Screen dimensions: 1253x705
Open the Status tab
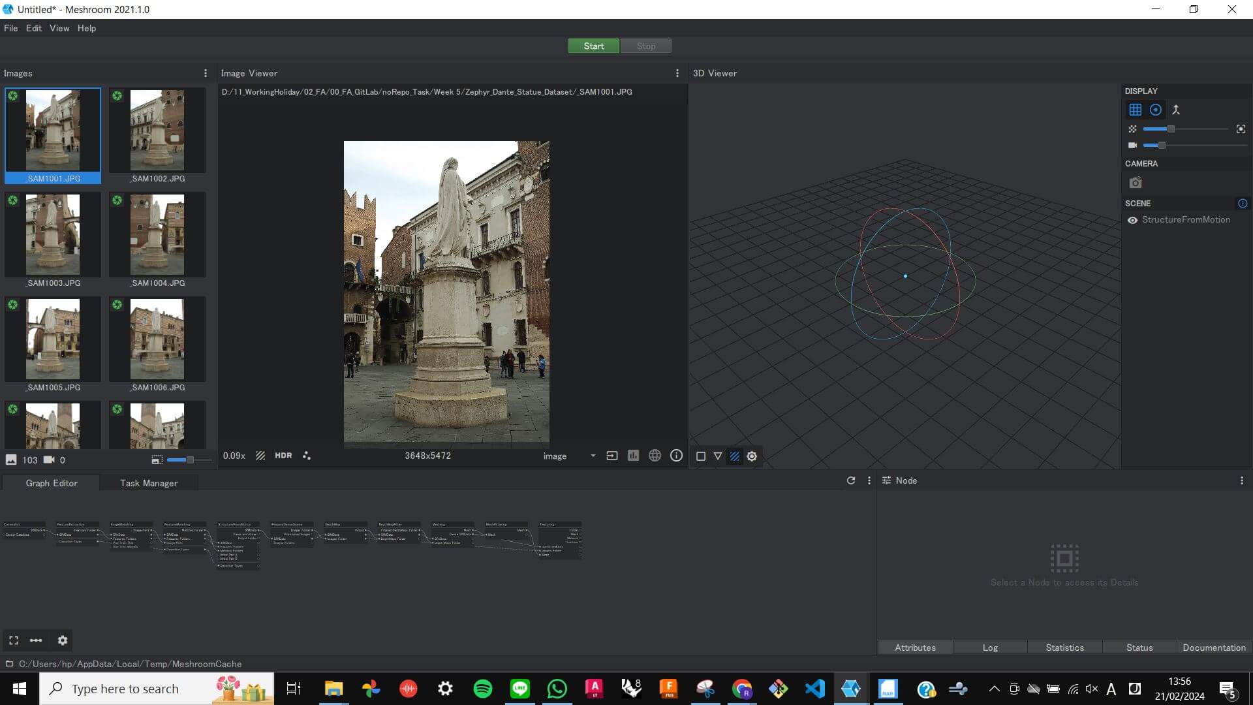pyautogui.click(x=1139, y=648)
